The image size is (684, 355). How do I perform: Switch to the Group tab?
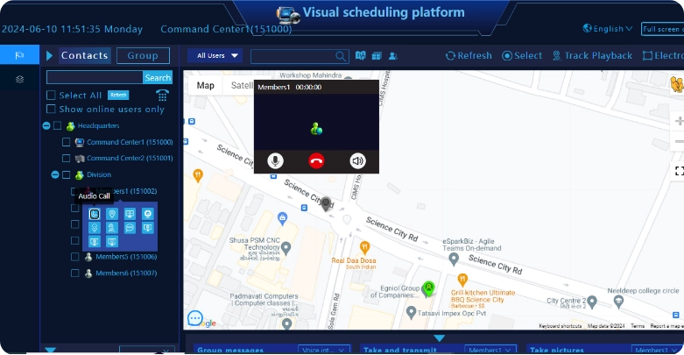click(143, 55)
